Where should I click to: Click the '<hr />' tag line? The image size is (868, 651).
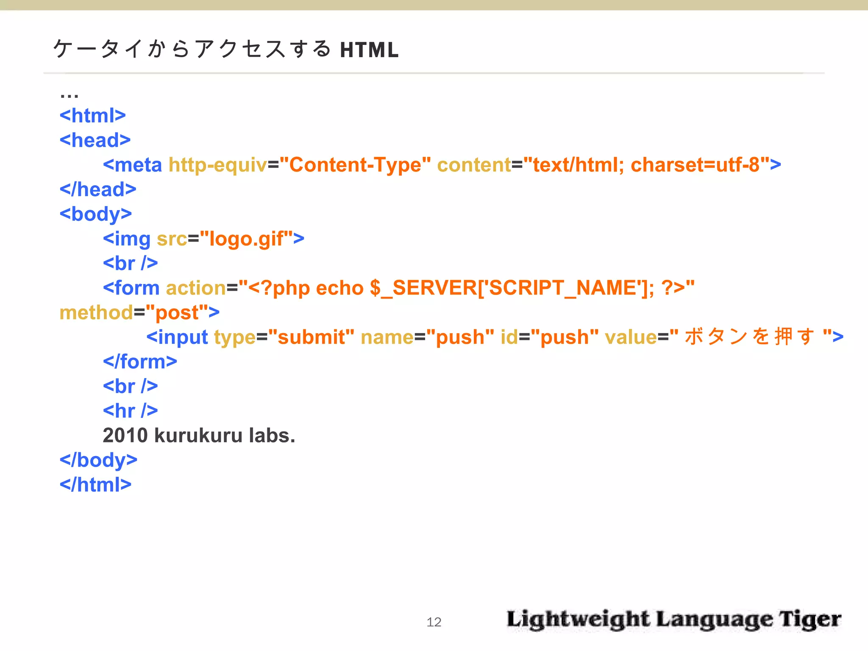tap(130, 411)
